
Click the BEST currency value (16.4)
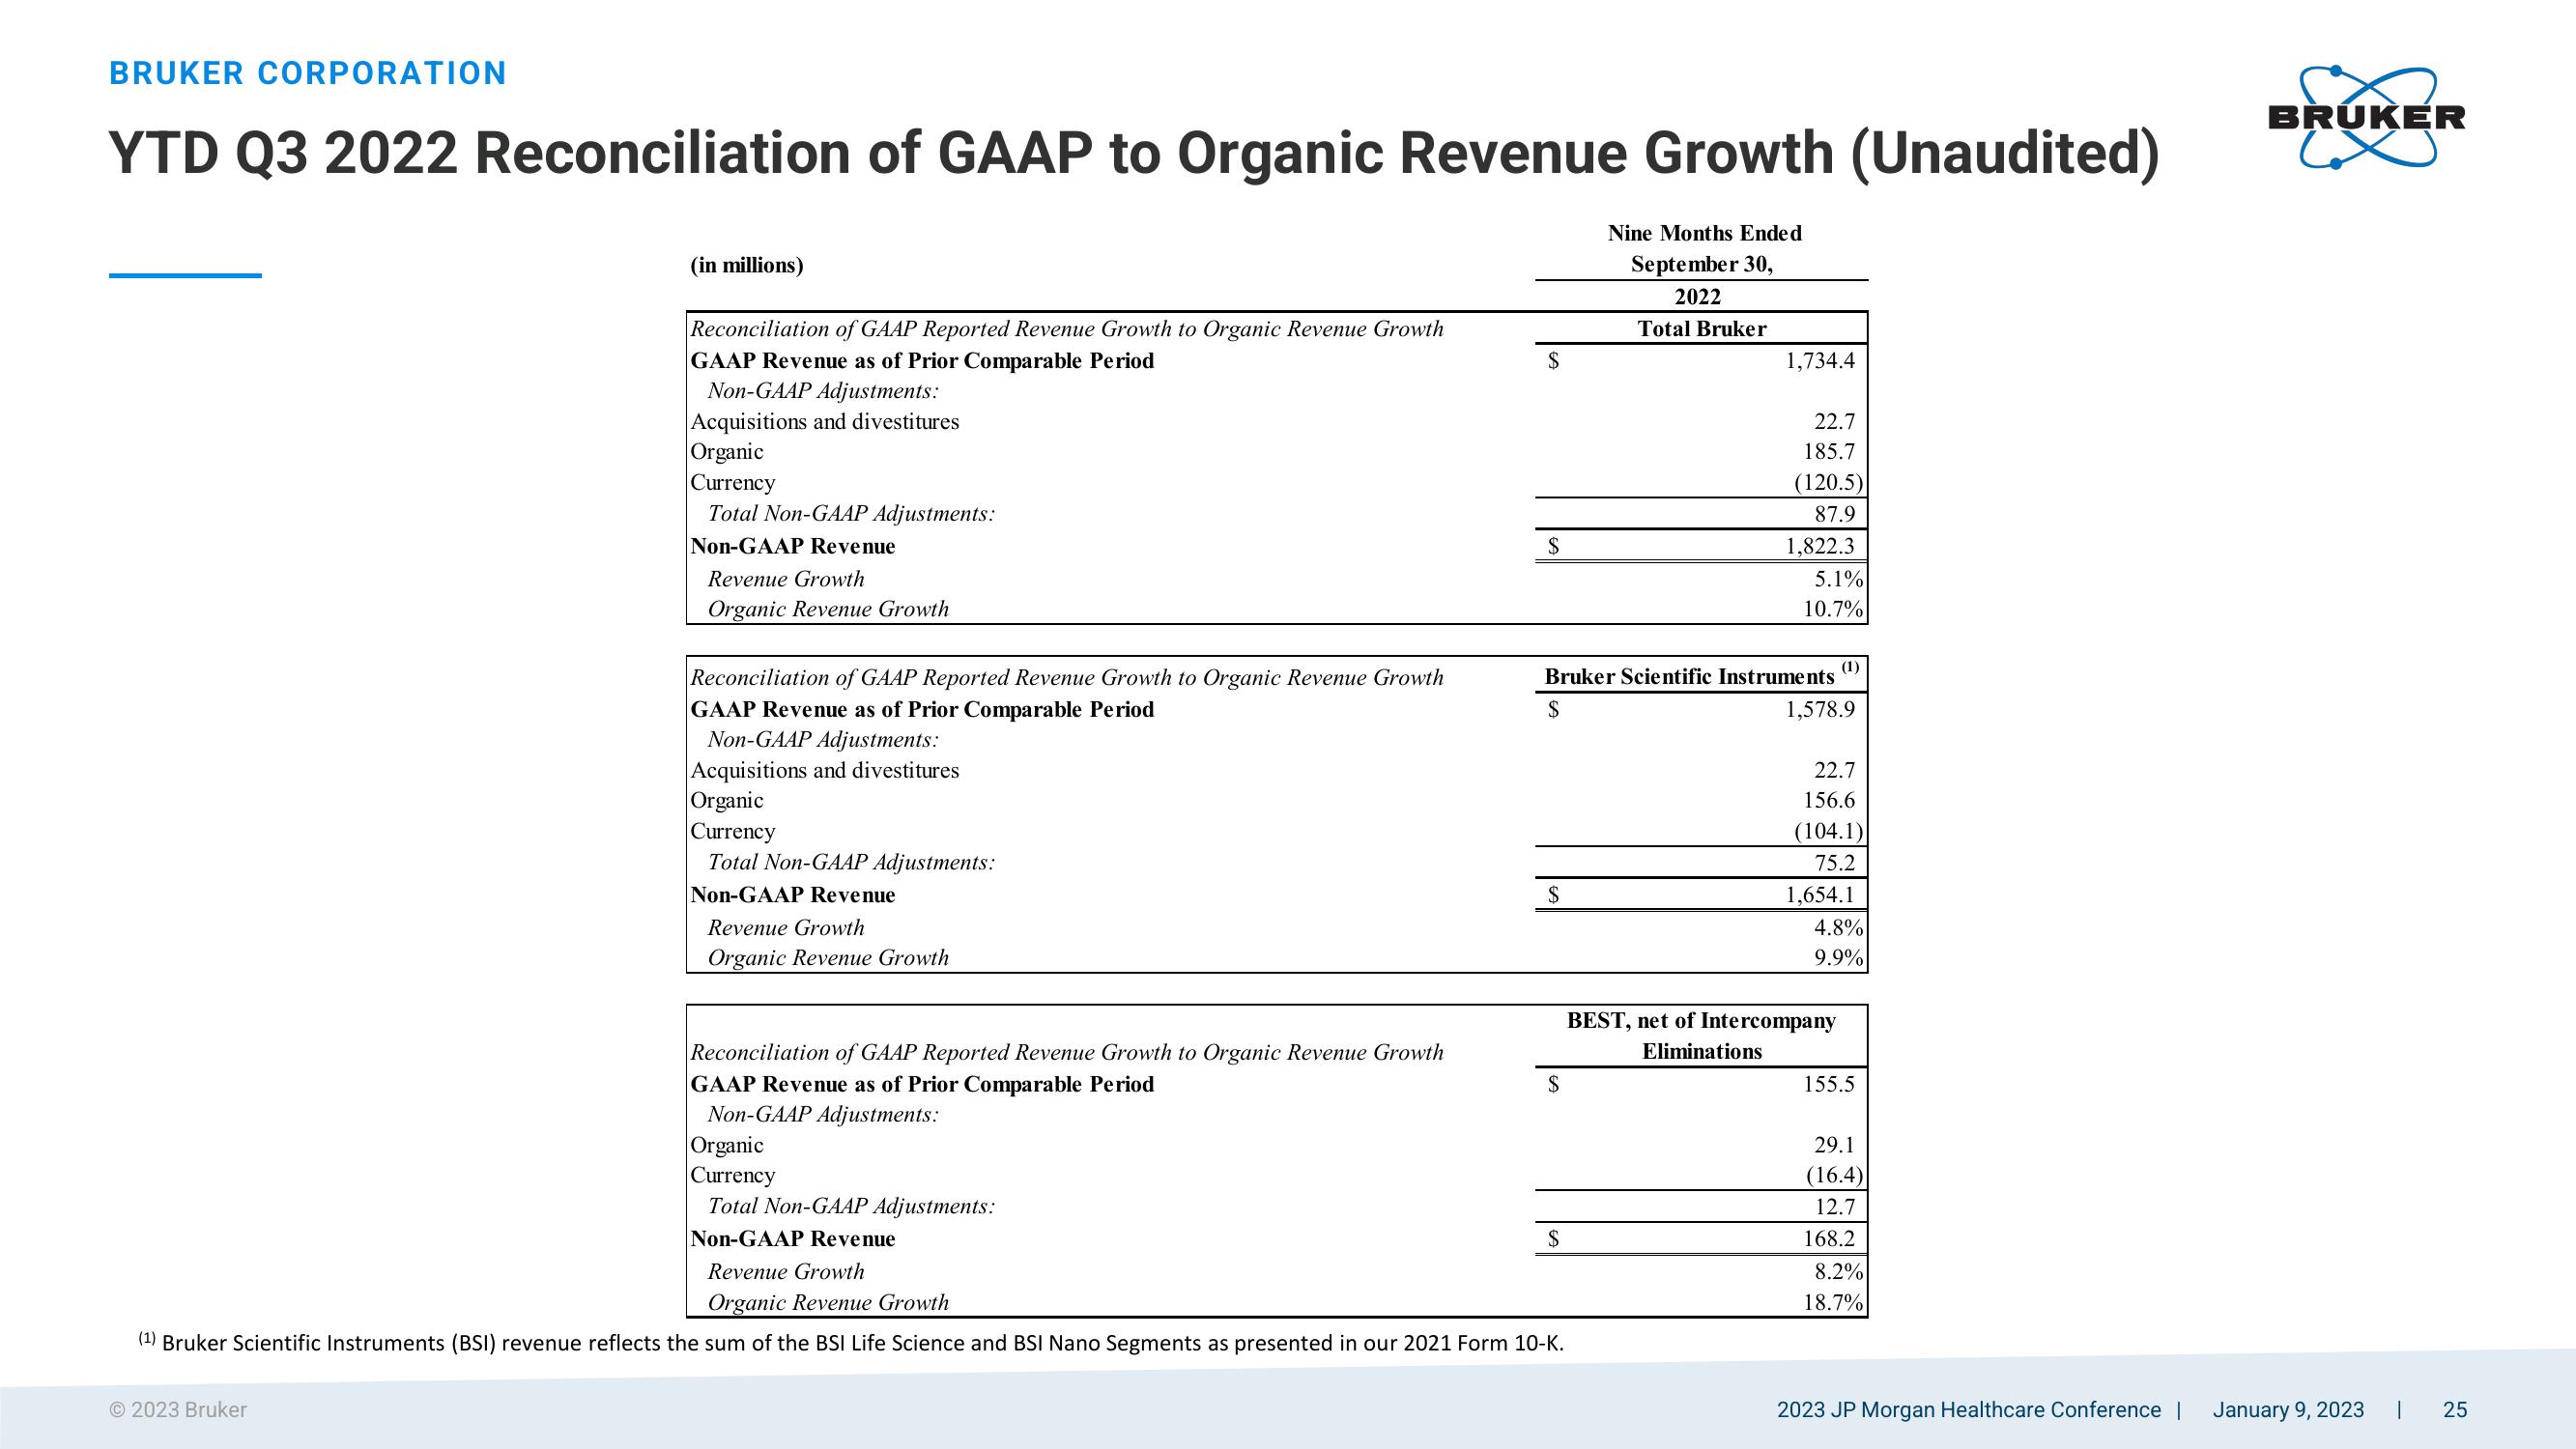tap(1834, 1176)
